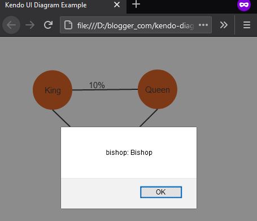Open the hamburger application menu
Screen dimensions: 257x221
point(247,25)
